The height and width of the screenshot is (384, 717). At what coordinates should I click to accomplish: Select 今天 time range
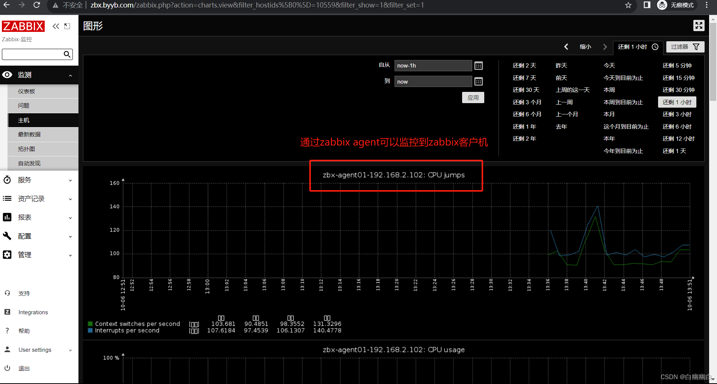click(x=609, y=66)
